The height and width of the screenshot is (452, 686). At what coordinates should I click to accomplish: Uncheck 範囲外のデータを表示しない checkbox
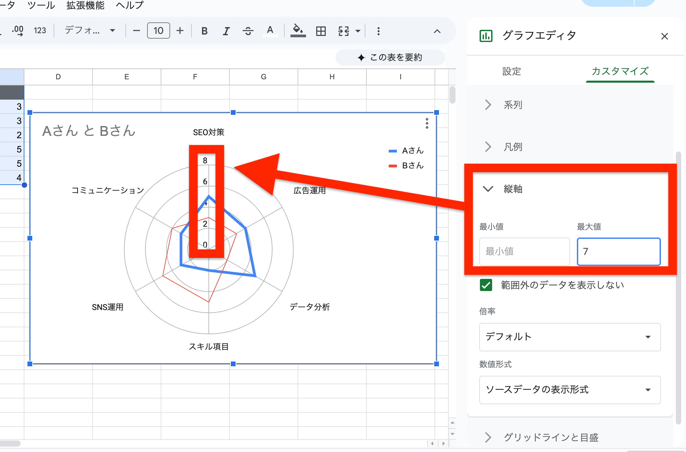tap(486, 285)
